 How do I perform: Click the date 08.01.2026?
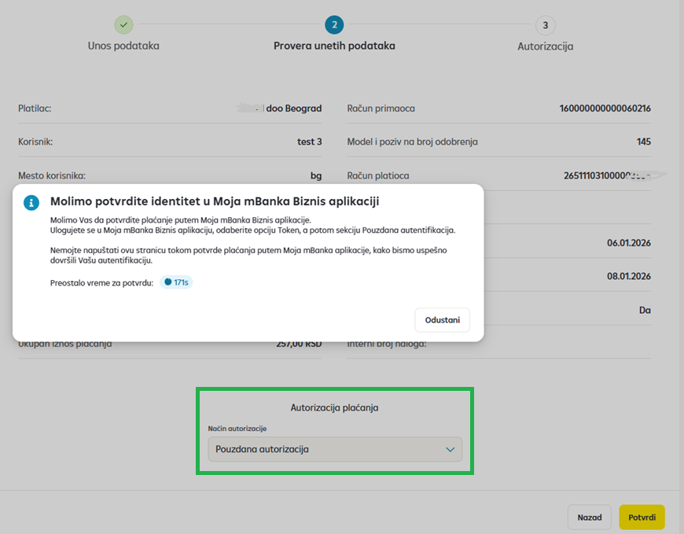tap(629, 276)
